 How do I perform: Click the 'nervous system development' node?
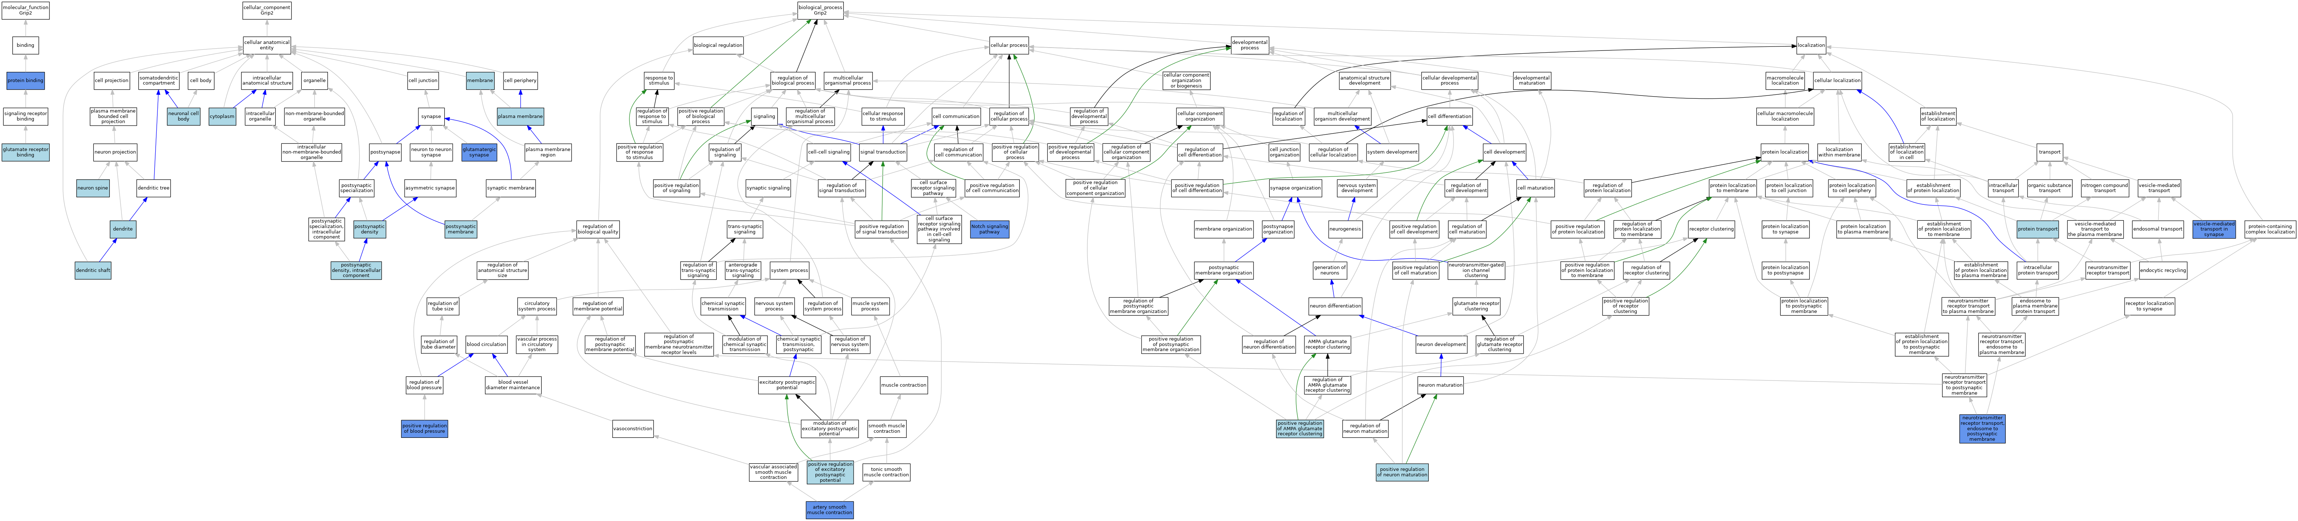(x=1357, y=189)
